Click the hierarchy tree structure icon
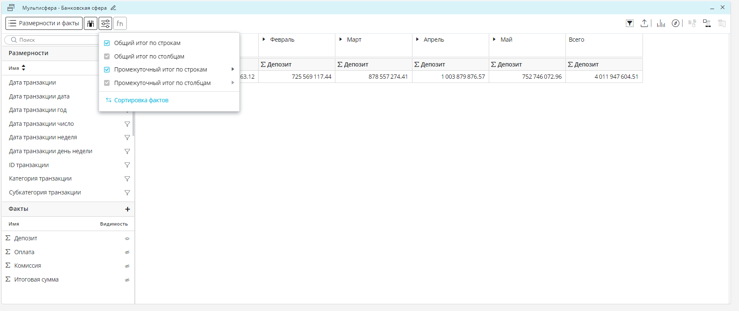 (x=707, y=24)
